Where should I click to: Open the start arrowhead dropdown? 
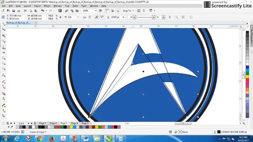pyautogui.click(x=134, y=17)
